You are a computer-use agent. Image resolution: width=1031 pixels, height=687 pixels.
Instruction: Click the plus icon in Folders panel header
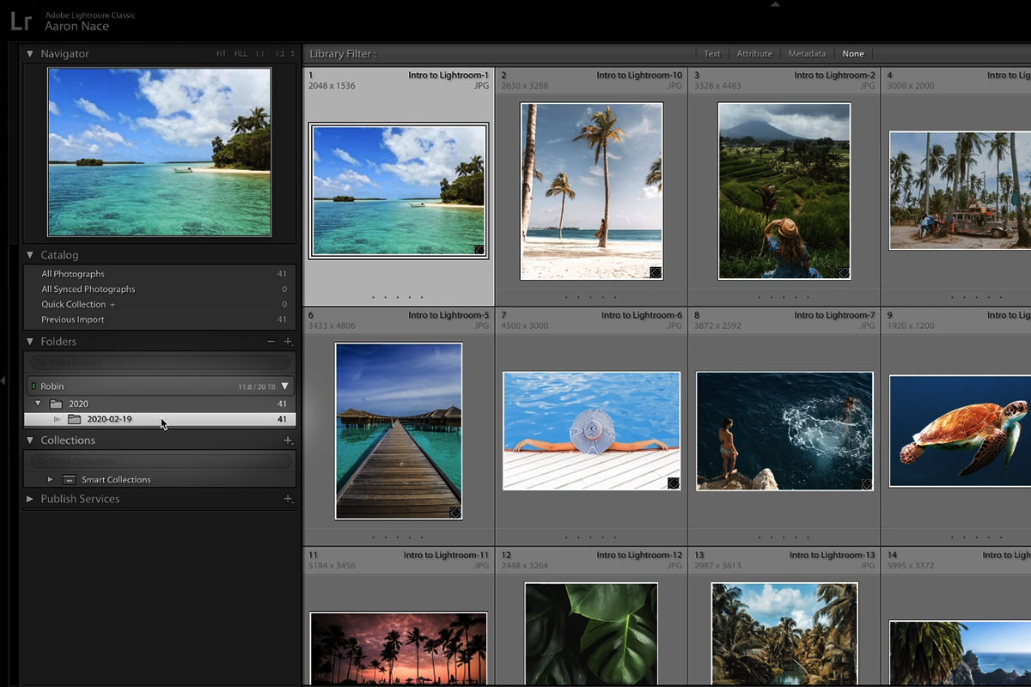point(288,342)
